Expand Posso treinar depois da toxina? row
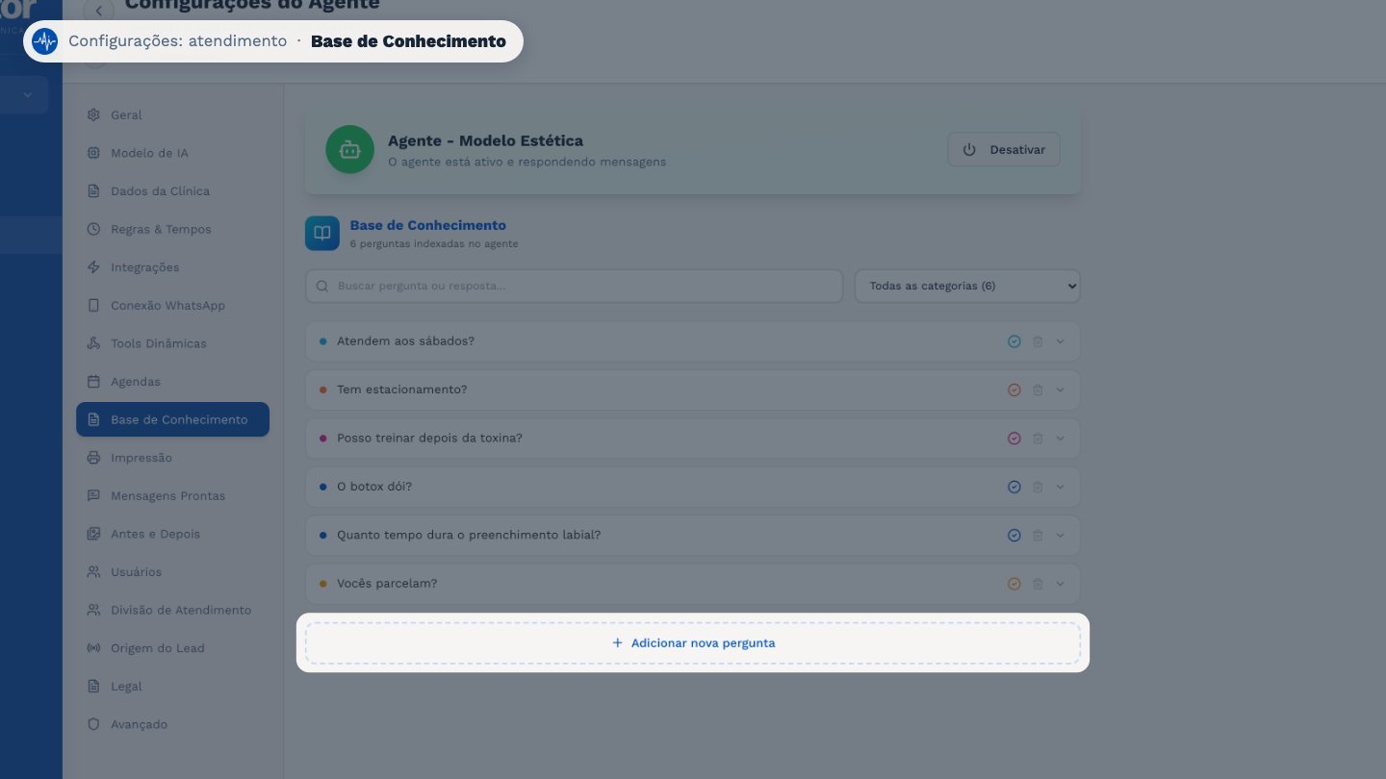The width and height of the screenshot is (1386, 779). (x=1061, y=439)
